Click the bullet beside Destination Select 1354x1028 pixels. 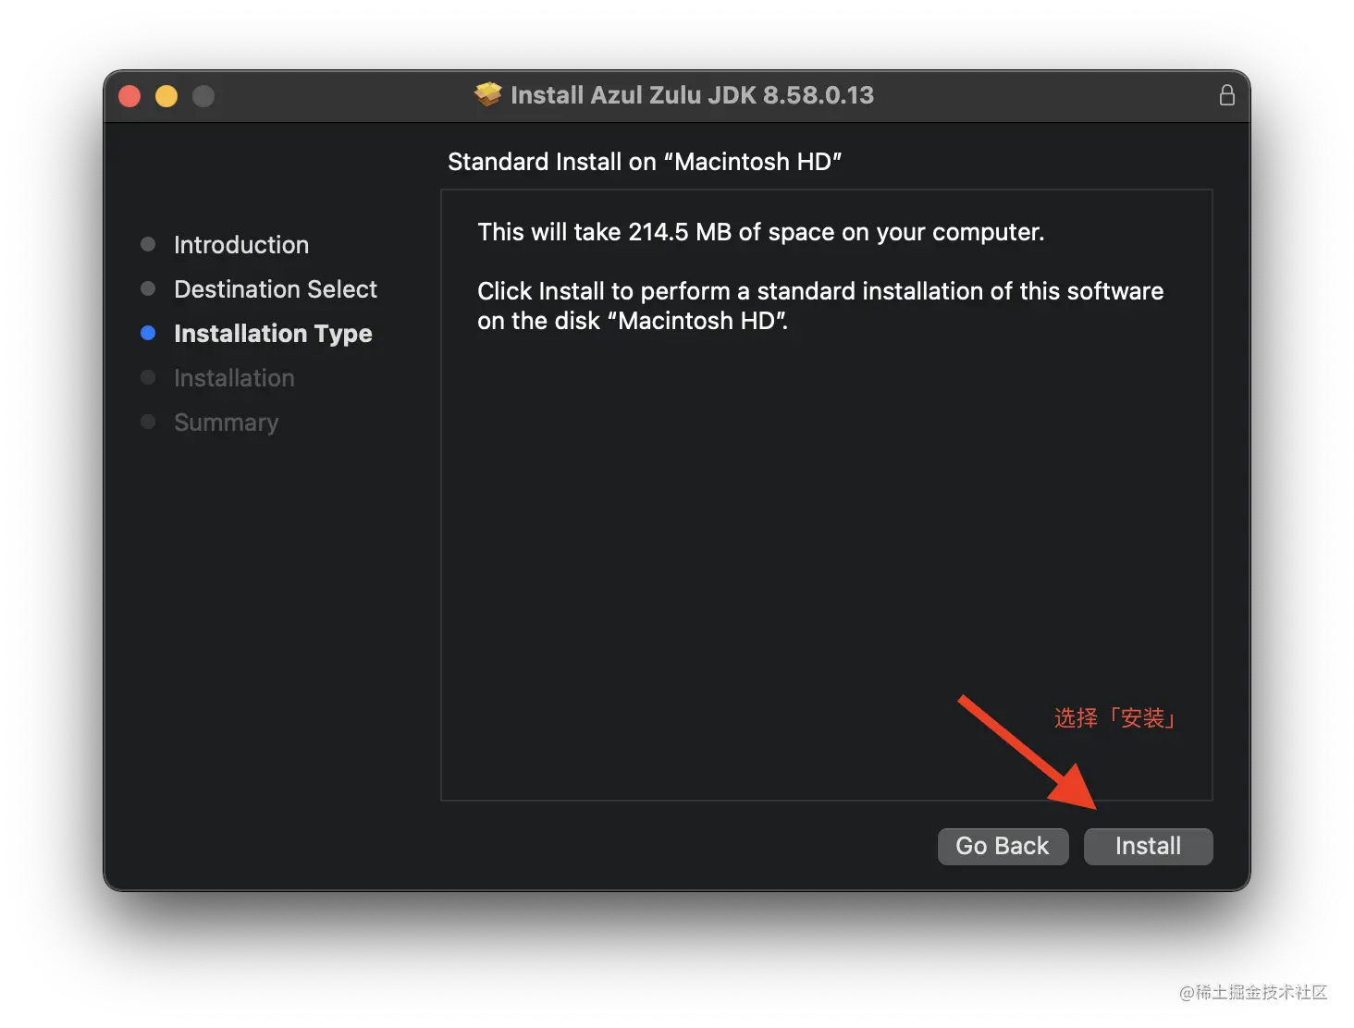[149, 288]
